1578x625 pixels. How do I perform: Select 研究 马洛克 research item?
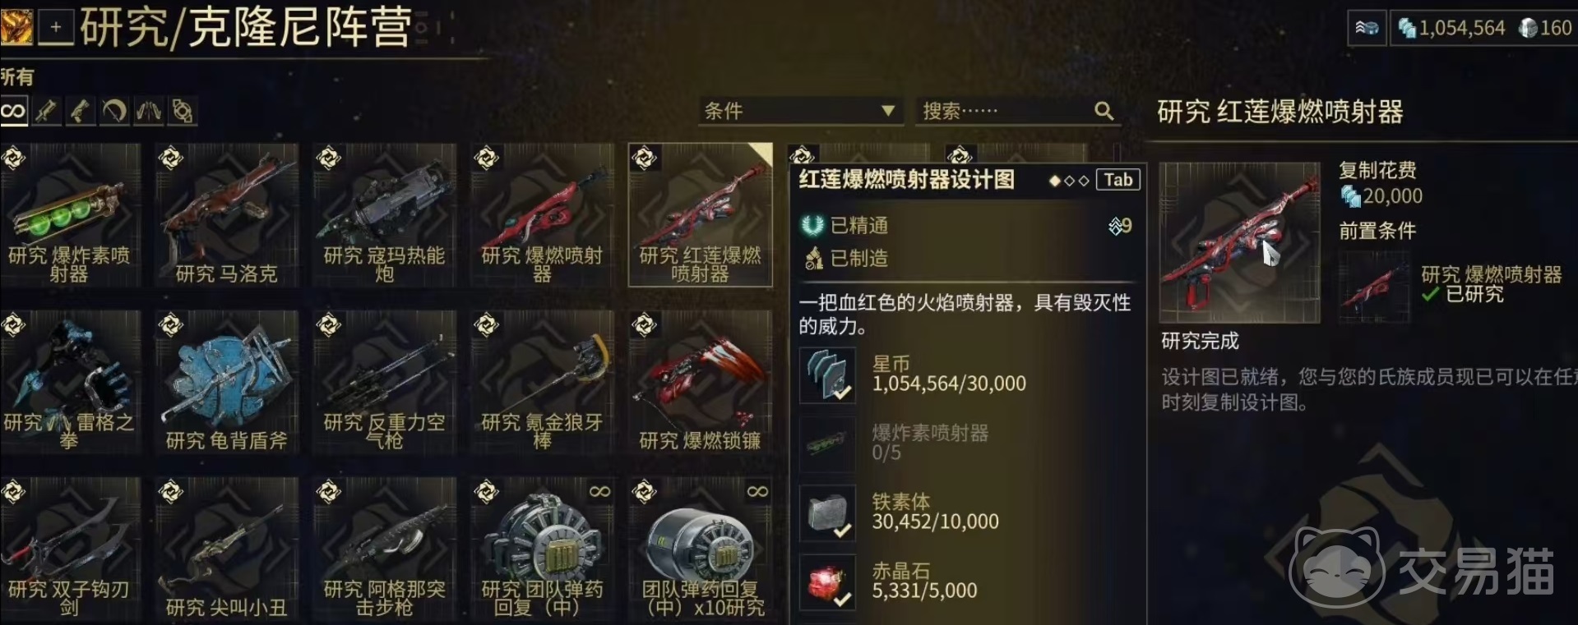coord(227,215)
